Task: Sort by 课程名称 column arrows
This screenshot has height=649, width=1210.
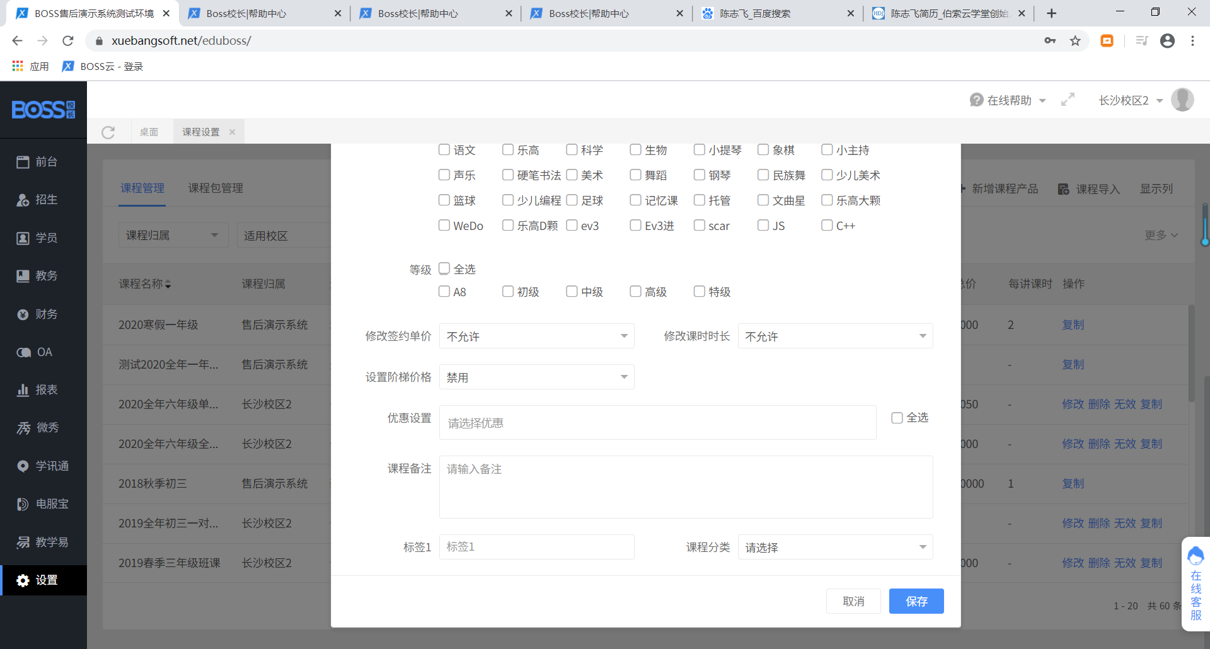Action: point(168,284)
